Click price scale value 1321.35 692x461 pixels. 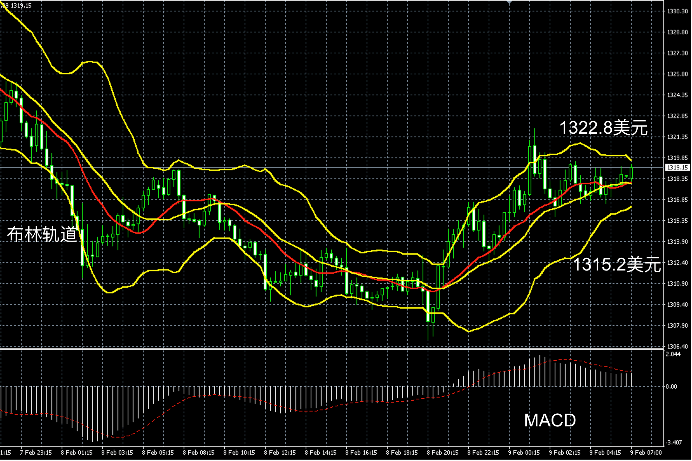click(677, 137)
